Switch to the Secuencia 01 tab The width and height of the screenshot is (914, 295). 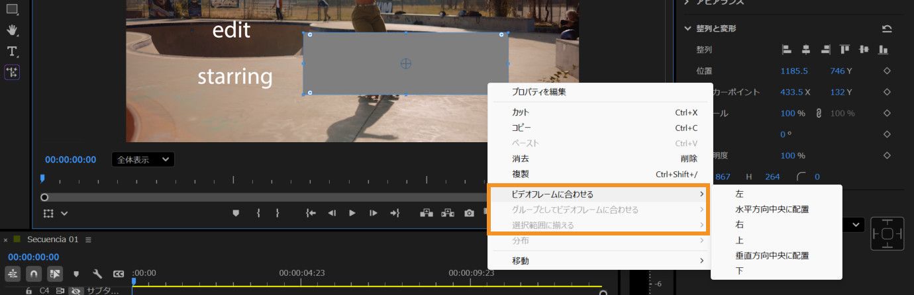[52, 239]
